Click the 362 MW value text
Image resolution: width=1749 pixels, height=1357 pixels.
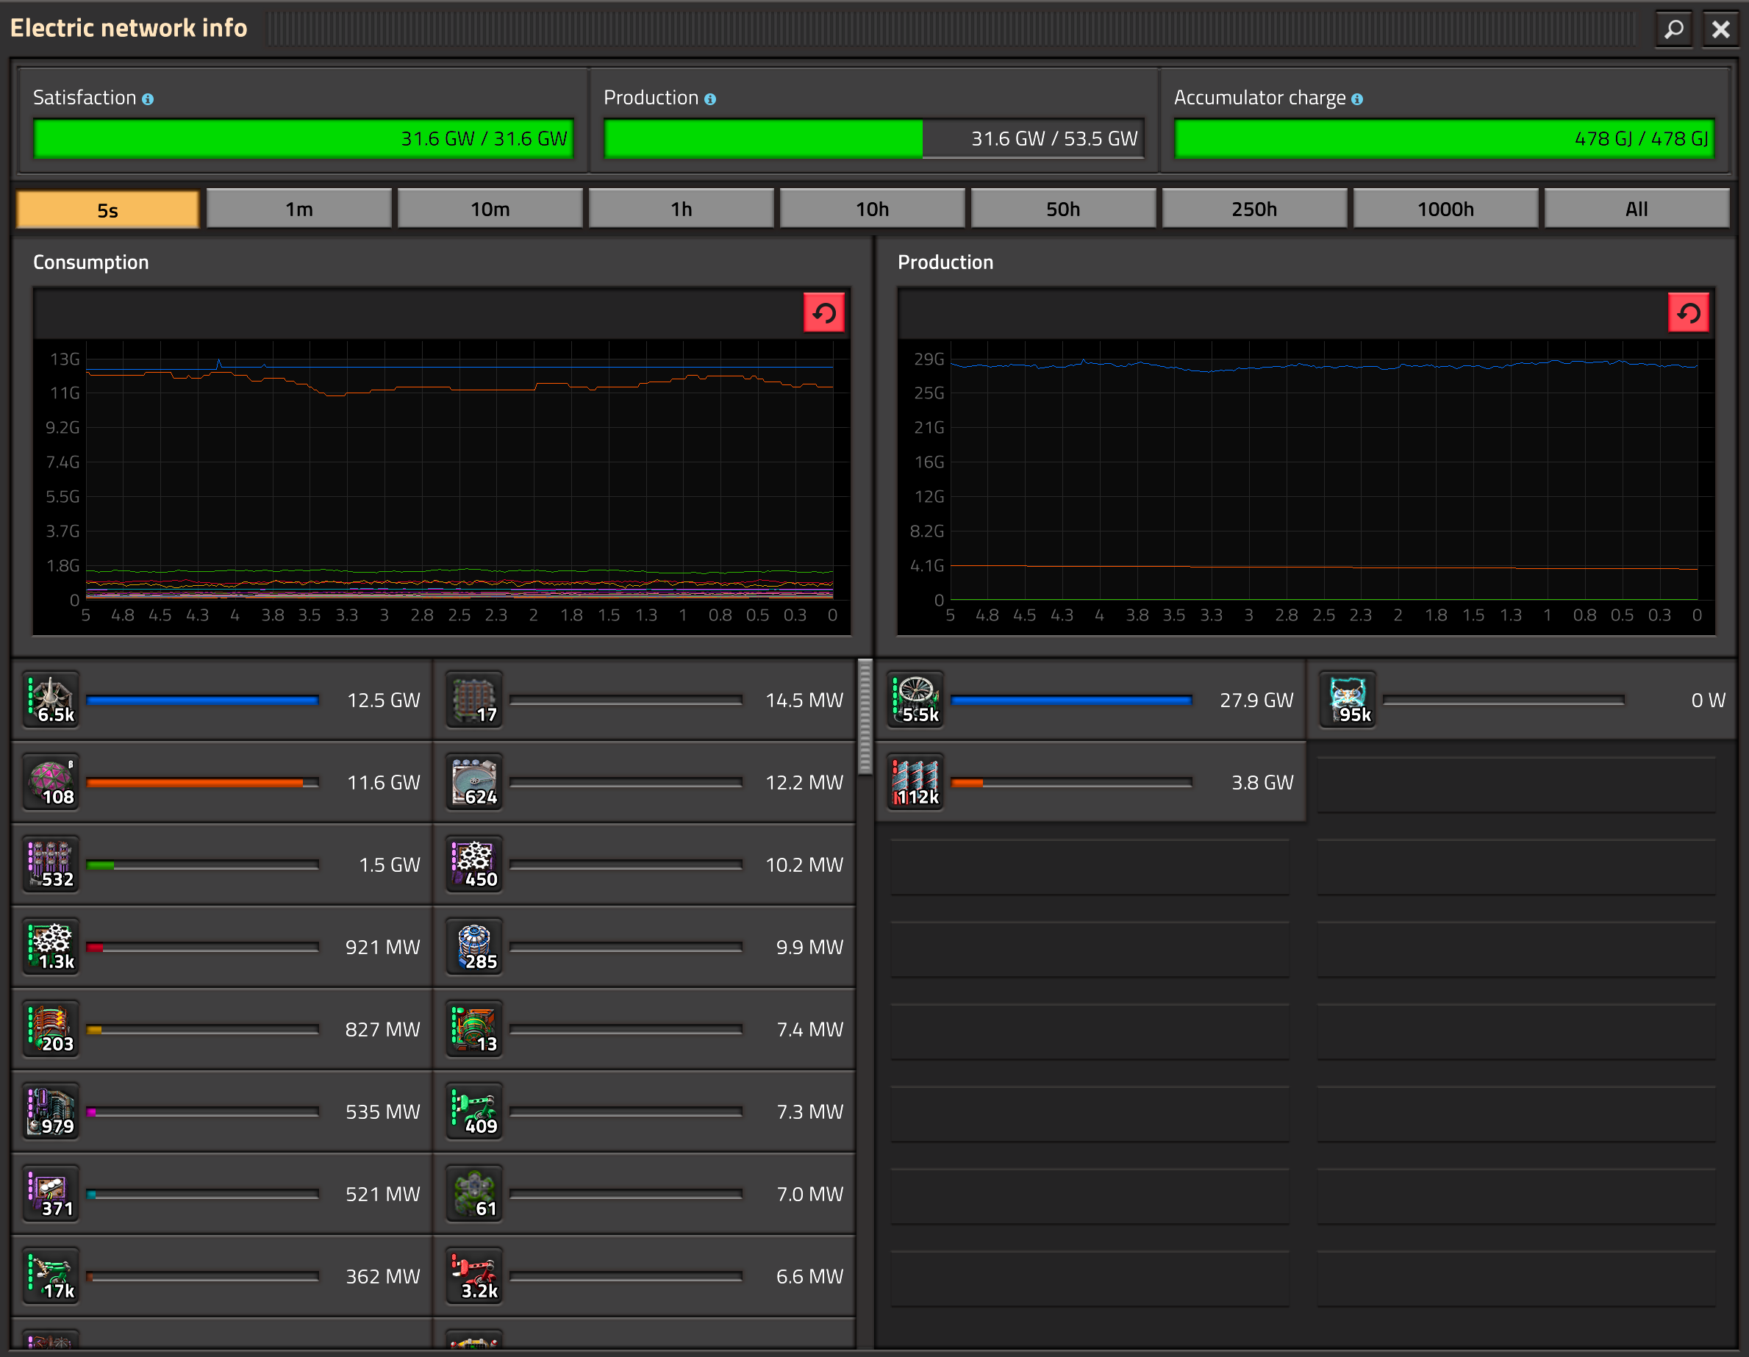(x=383, y=1277)
